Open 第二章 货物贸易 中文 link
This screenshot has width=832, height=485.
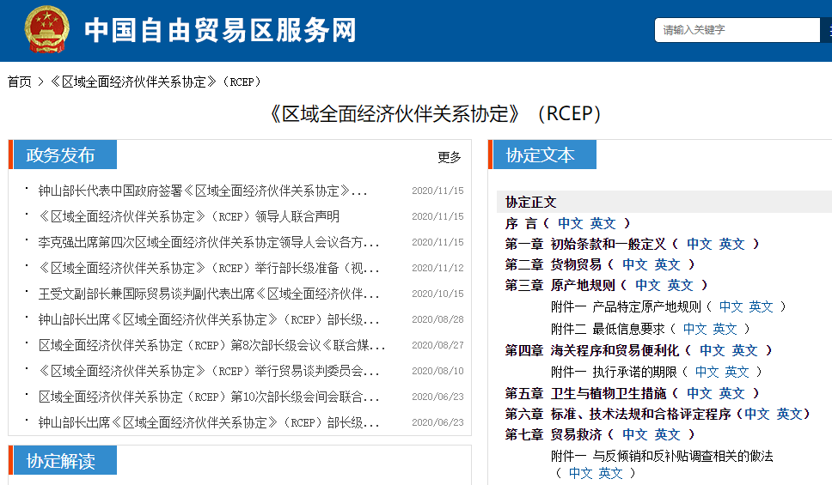[635, 264]
